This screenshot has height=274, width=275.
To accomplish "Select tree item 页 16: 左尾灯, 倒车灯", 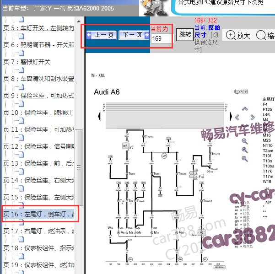I will click(x=38, y=214).
